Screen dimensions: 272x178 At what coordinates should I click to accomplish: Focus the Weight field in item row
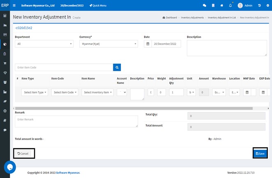click(161, 92)
